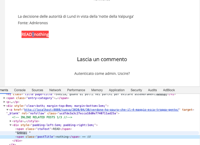This screenshot has width=200, height=145.
Task: Click the Lascia un commento heading
Action: [102, 59]
